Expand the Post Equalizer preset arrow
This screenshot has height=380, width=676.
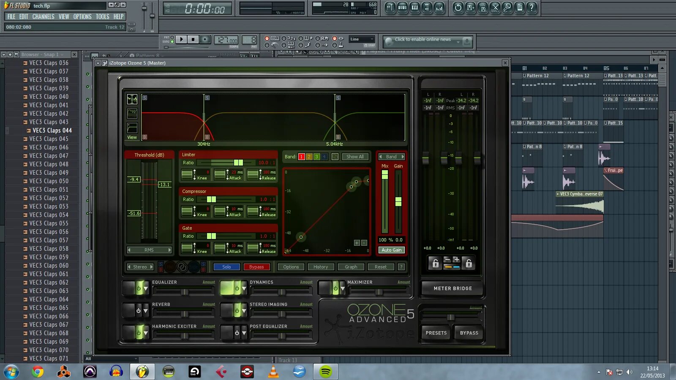[244, 333]
